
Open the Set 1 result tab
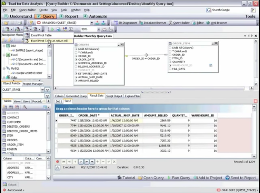(59, 101)
